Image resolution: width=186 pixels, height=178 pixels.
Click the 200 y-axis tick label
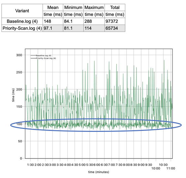pos(19,89)
